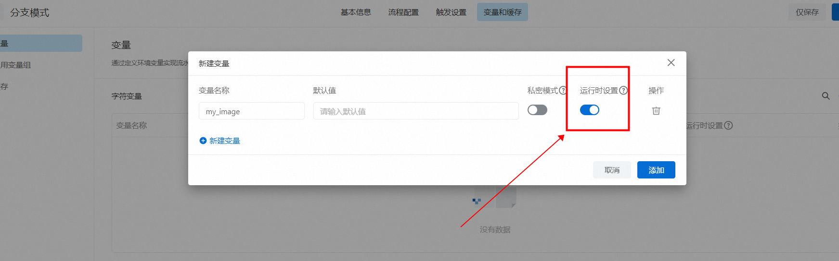Open background table 运行时设置 help icon
This screenshot has width=839, height=261.
(x=728, y=125)
